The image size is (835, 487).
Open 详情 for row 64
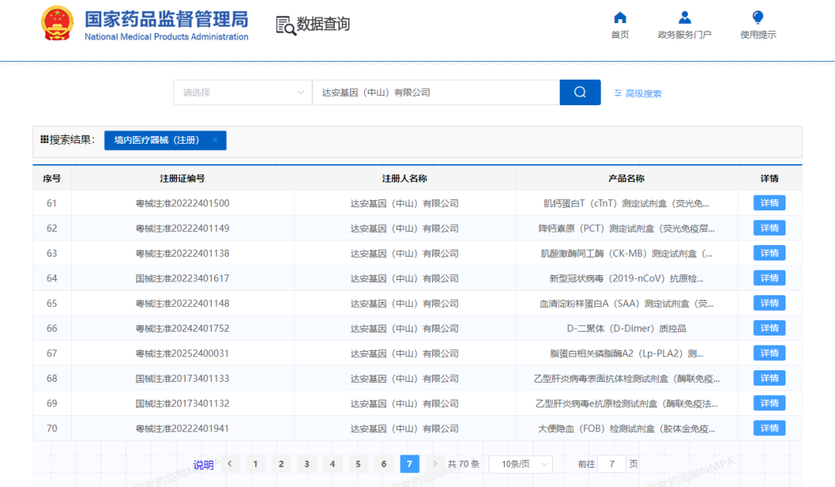click(x=769, y=278)
